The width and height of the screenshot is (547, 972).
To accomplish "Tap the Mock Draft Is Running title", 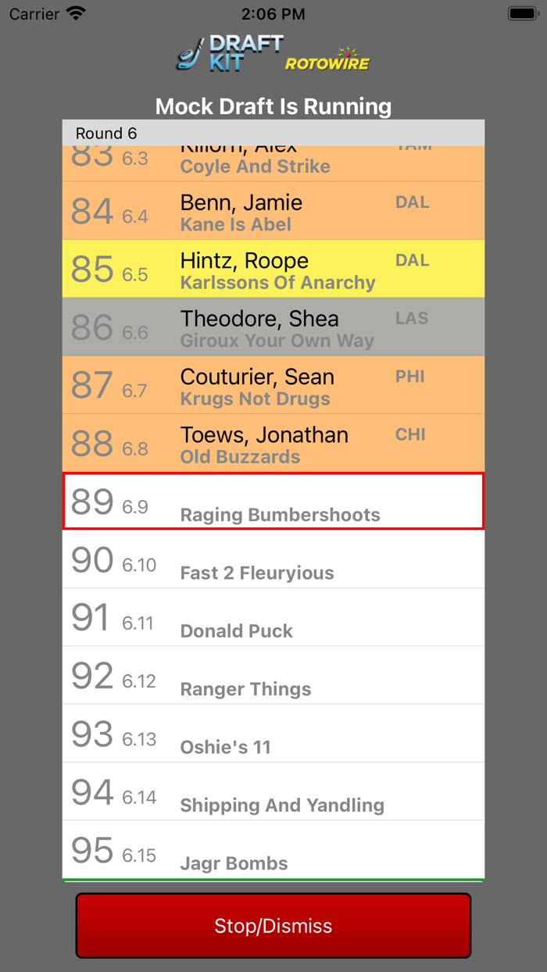I will 273,106.
